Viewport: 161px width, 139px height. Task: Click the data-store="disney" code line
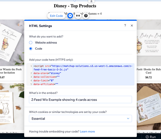[x=47, y=73]
